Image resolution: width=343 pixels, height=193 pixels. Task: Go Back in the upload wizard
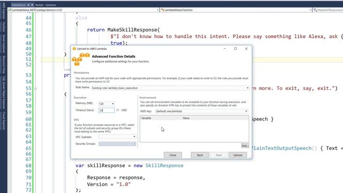[200, 155]
